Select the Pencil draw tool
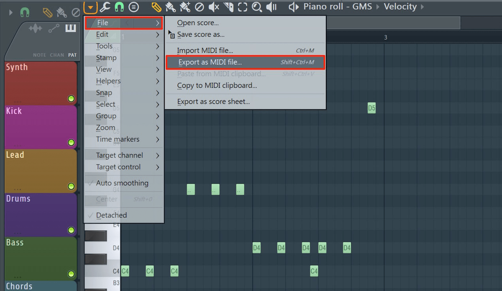 pyautogui.click(x=157, y=6)
